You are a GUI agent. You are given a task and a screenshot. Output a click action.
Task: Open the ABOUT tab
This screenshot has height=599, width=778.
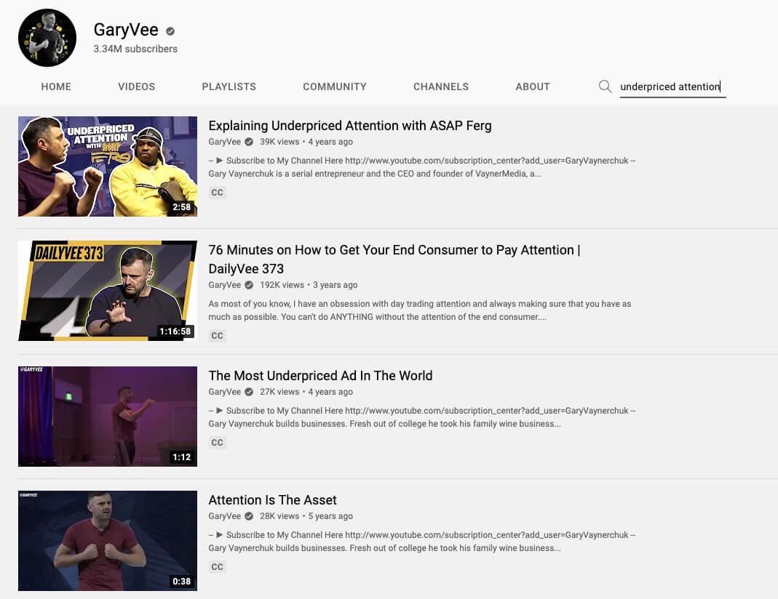click(x=533, y=87)
